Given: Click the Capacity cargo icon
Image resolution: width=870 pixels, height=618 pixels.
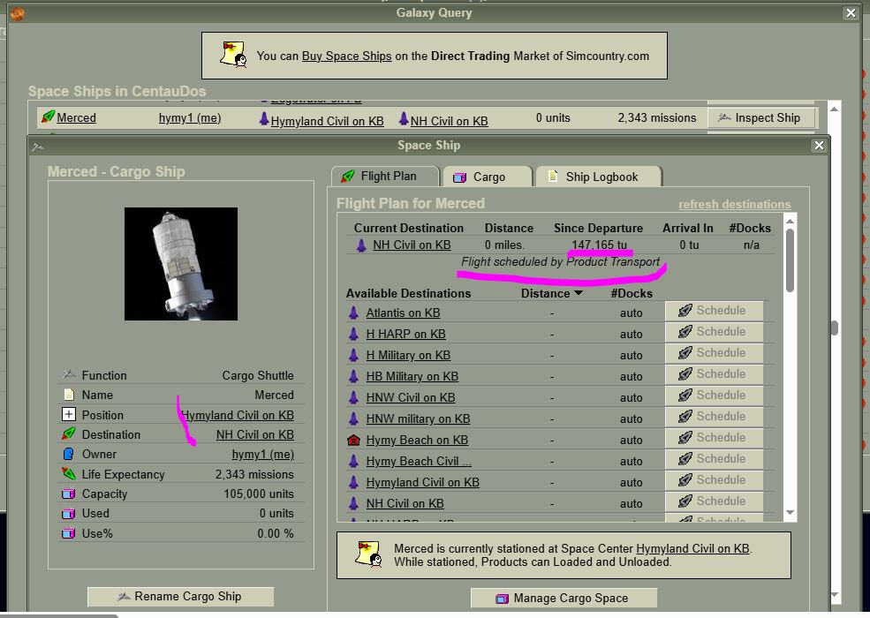Looking at the screenshot, I should (68, 494).
